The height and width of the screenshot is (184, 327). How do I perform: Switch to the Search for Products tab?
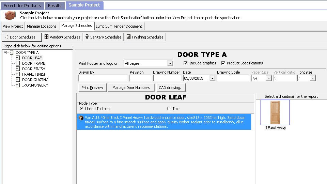point(22,6)
